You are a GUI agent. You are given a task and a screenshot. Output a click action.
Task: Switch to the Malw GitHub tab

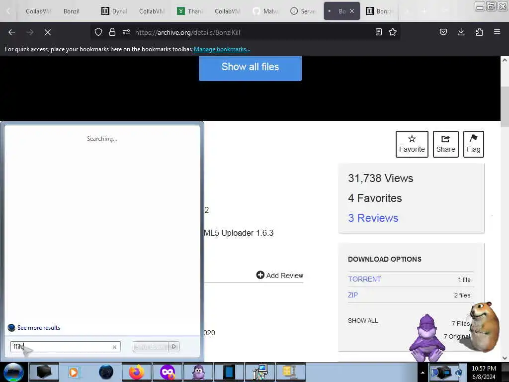tap(265, 11)
